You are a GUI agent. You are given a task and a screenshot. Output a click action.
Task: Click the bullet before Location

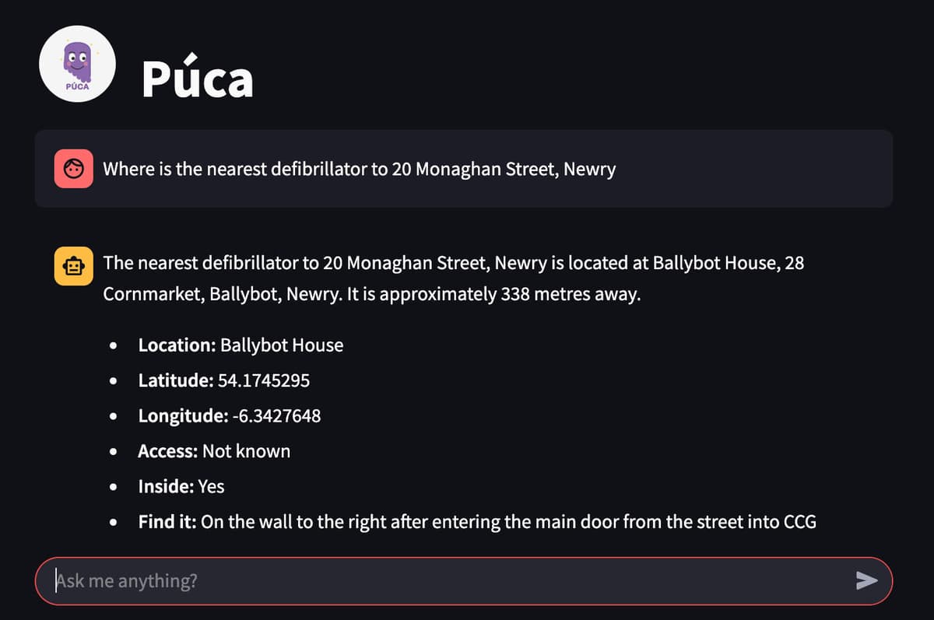(x=115, y=346)
